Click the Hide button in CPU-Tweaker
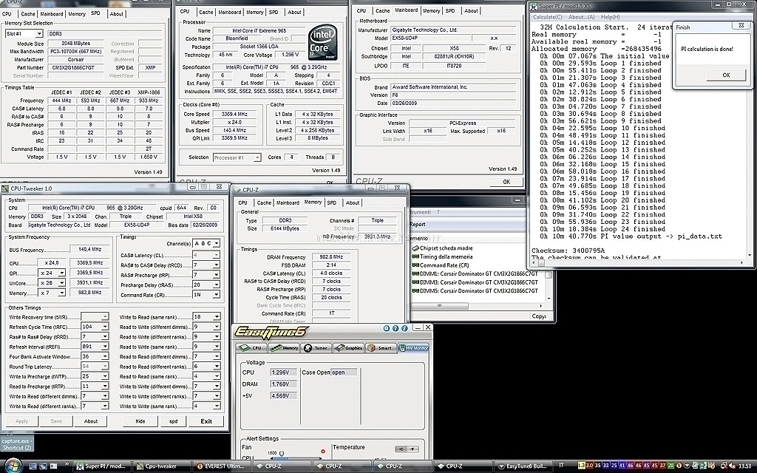This screenshot has height=473, width=757. [140, 421]
